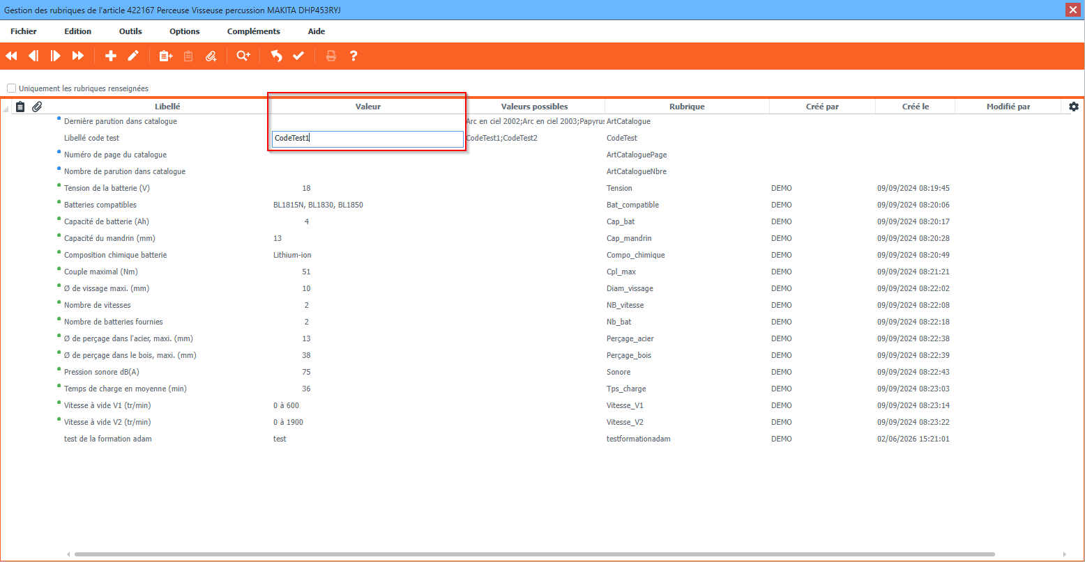Click the 'NB_vitesse' rubrique cell
The image size is (1085, 562).
click(625, 305)
